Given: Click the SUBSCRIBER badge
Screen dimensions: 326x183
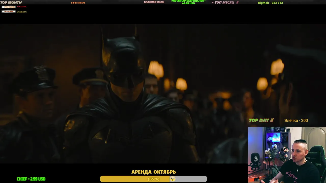Looking at the screenshot, I should click(9, 7).
